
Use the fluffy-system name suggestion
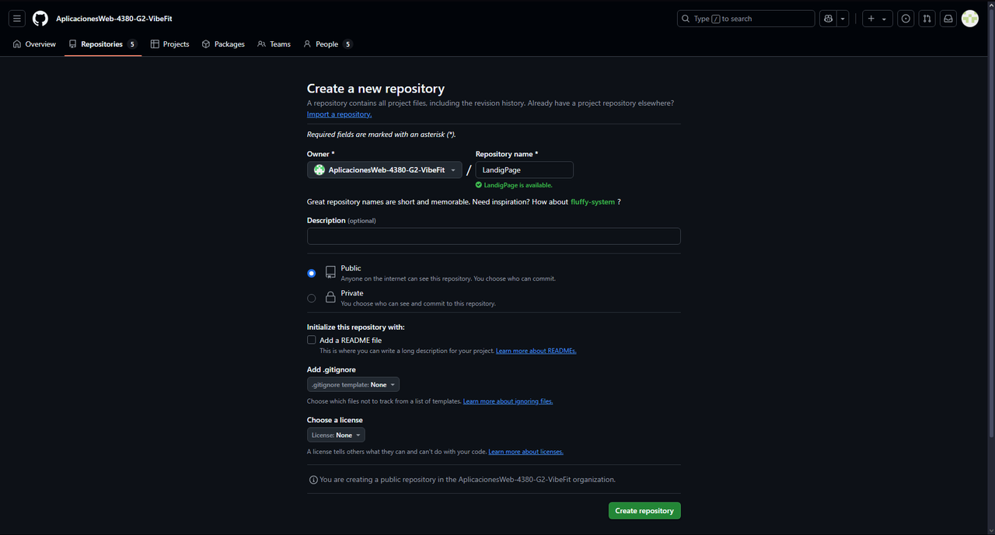click(x=592, y=202)
